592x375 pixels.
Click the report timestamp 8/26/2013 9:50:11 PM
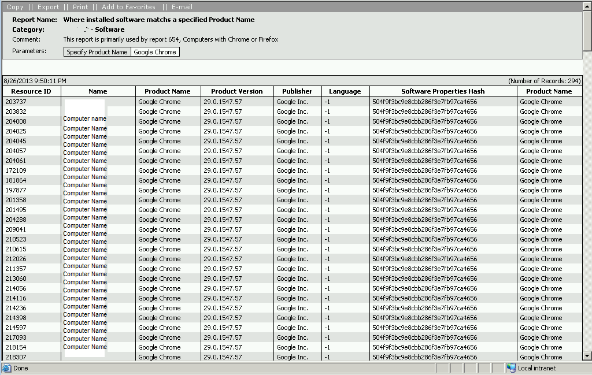(35, 81)
